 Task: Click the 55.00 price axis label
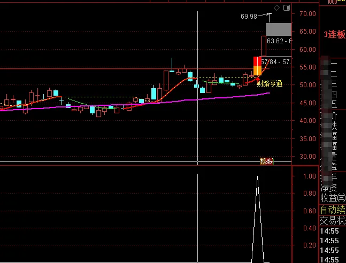307,67
